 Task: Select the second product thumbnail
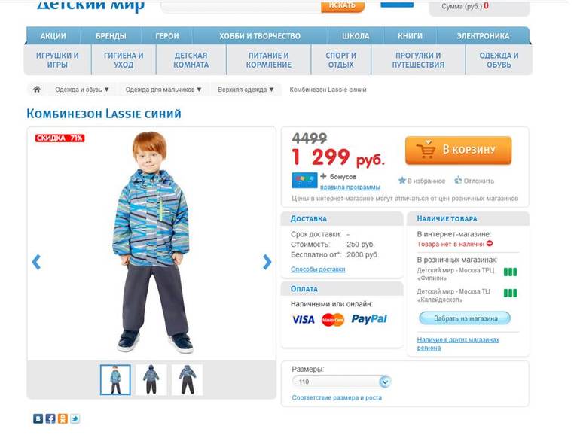[x=151, y=379]
